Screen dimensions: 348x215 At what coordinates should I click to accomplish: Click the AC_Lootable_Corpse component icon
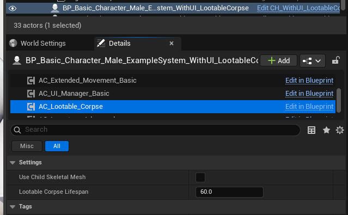tap(31, 107)
